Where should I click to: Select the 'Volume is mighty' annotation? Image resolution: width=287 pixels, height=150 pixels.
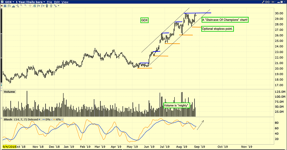[177, 105]
